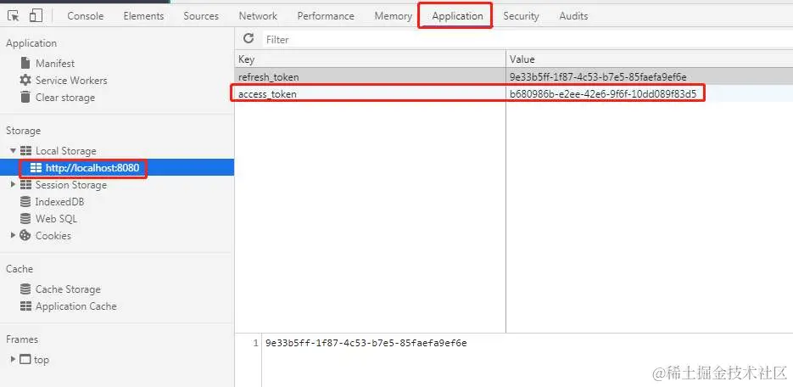Image resolution: width=793 pixels, height=387 pixels.
Task: Open the Sources tab
Action: pyautogui.click(x=201, y=15)
